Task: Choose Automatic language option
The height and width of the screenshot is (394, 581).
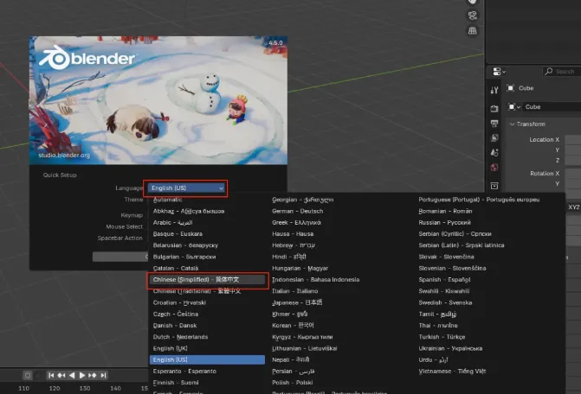Action: (207, 200)
